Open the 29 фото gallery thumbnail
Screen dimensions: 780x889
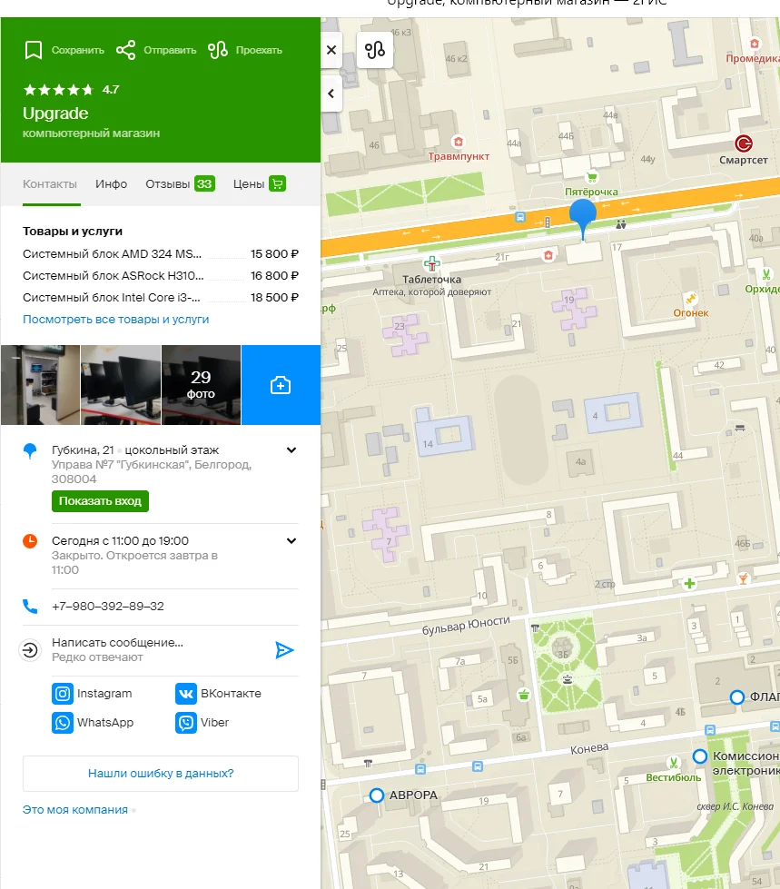point(201,385)
